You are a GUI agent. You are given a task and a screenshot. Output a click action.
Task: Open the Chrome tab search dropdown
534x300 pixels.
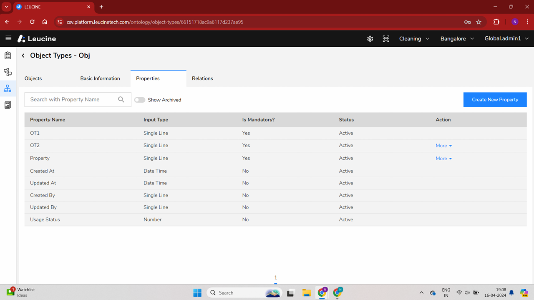pos(6,7)
